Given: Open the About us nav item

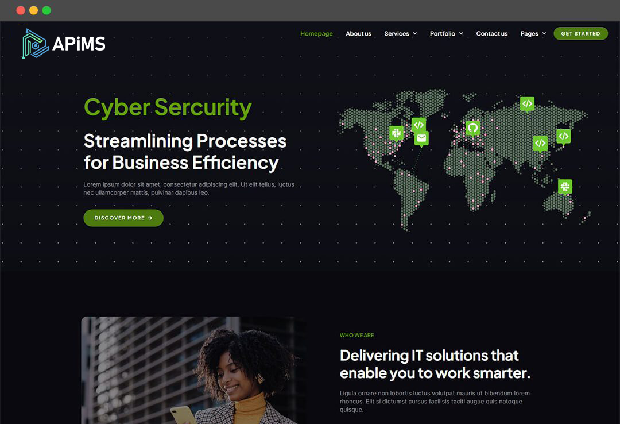Looking at the screenshot, I should [358, 34].
